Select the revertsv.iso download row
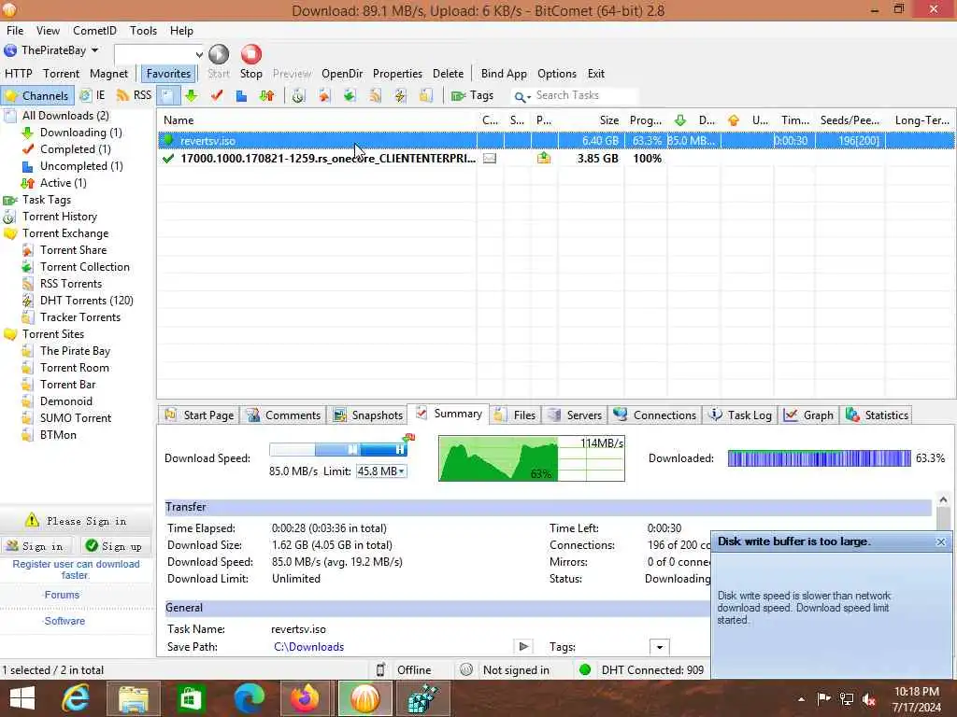Image resolution: width=957 pixels, height=717 pixels. (x=556, y=141)
